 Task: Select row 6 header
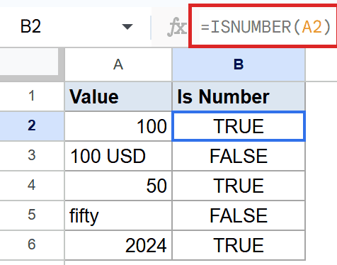[x=32, y=245]
